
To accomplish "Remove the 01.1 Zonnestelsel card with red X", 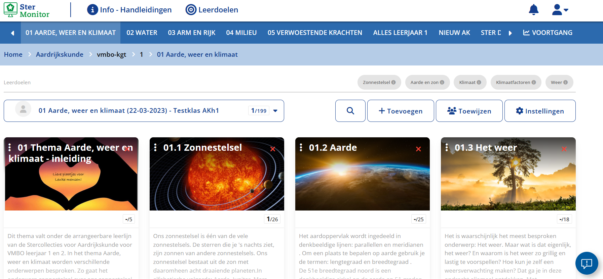I will point(273,149).
